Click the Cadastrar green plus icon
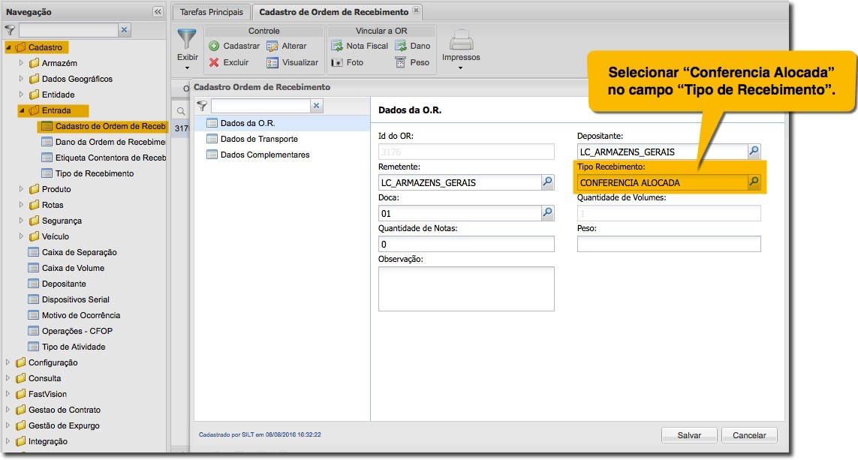This screenshot has height=460, width=858. tap(214, 47)
